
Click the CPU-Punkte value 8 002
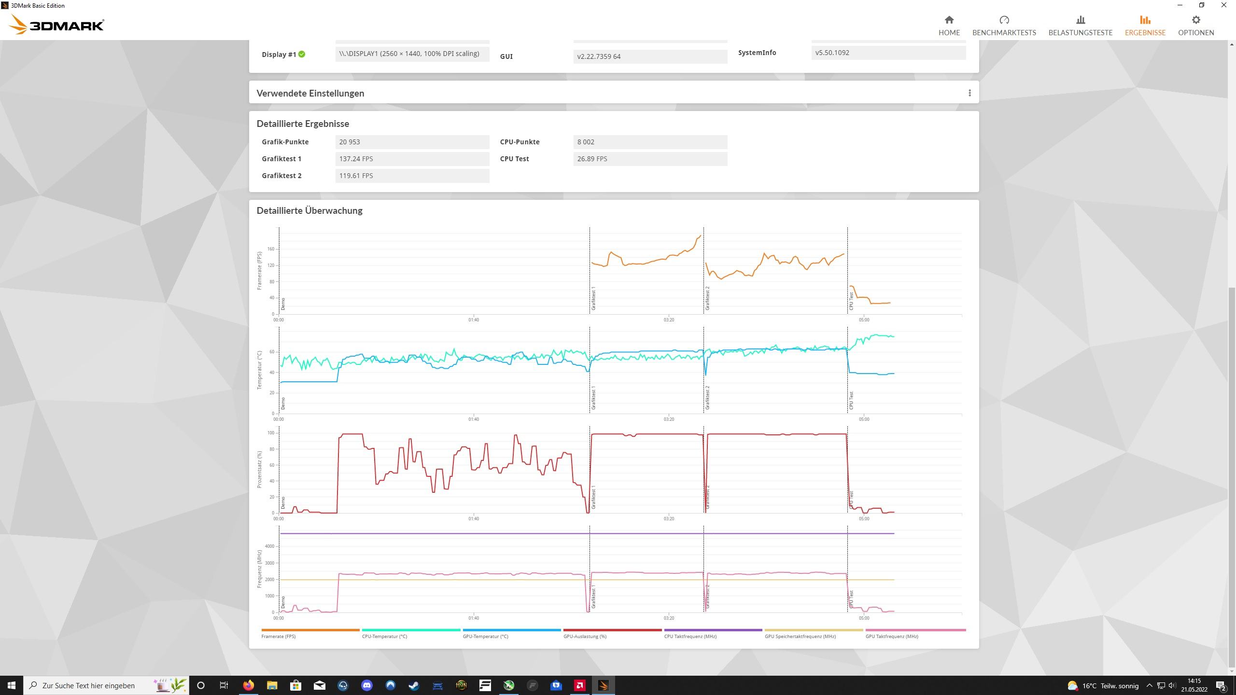pyautogui.click(x=650, y=142)
